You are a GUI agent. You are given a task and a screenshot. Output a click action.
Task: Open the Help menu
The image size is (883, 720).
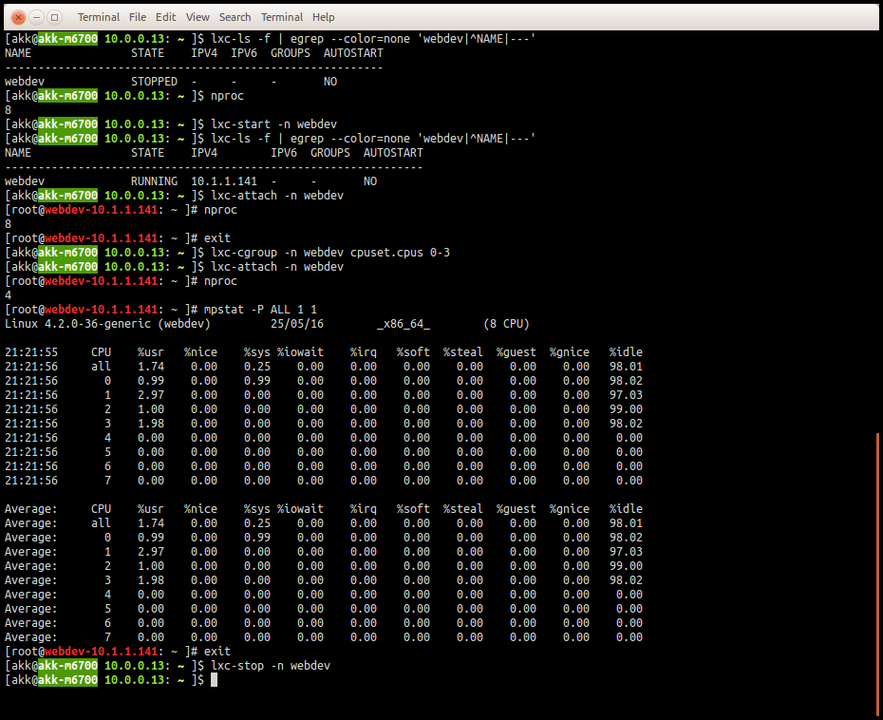click(x=323, y=17)
